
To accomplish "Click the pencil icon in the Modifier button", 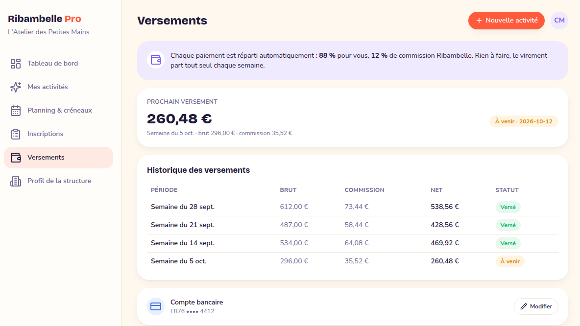I will [523, 306].
